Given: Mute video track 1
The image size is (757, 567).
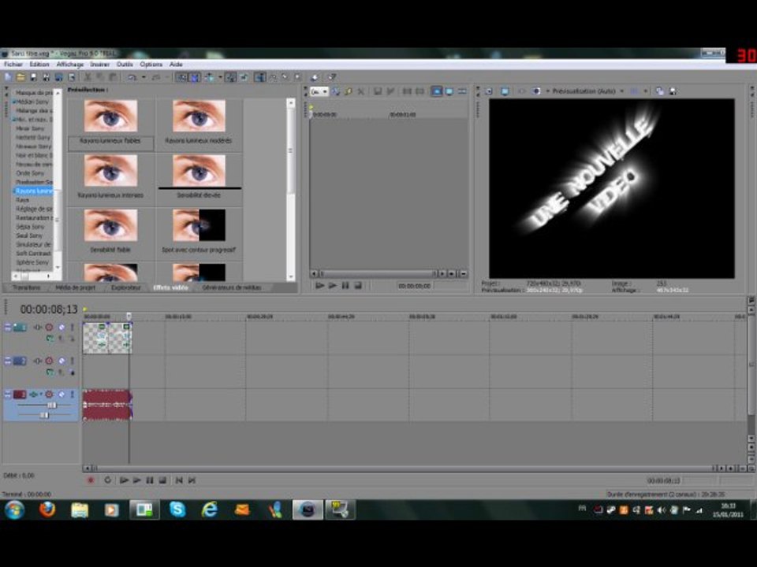Looking at the screenshot, I should 62,328.
